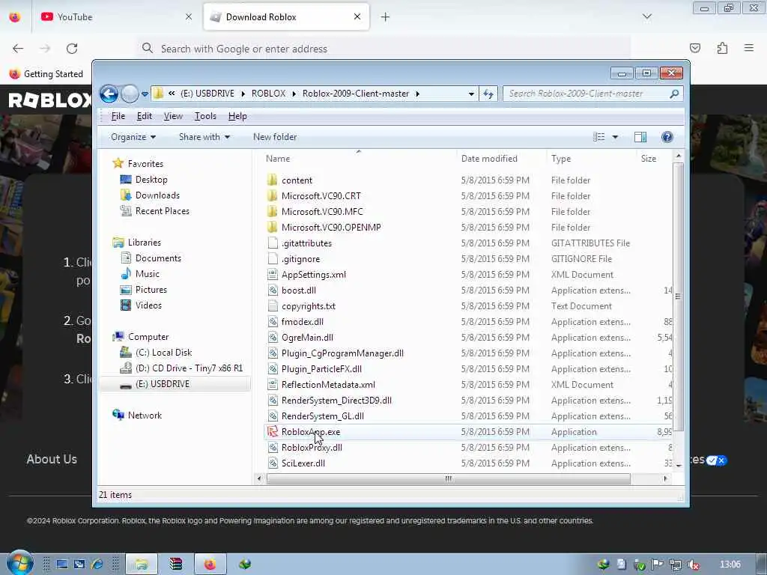Image resolution: width=767 pixels, height=575 pixels.
Task: Select the Microsoft.VC90.OPENMP folder
Action: point(331,227)
